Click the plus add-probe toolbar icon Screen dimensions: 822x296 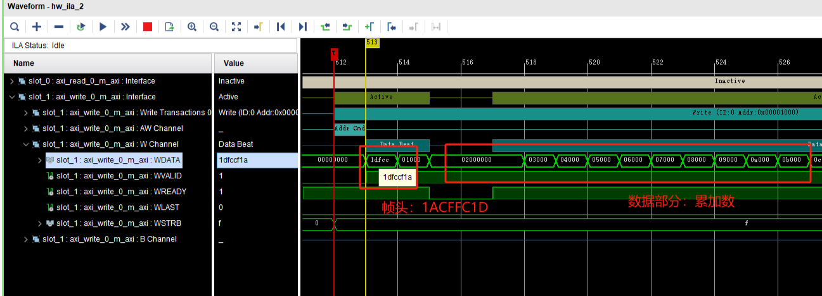click(x=37, y=27)
